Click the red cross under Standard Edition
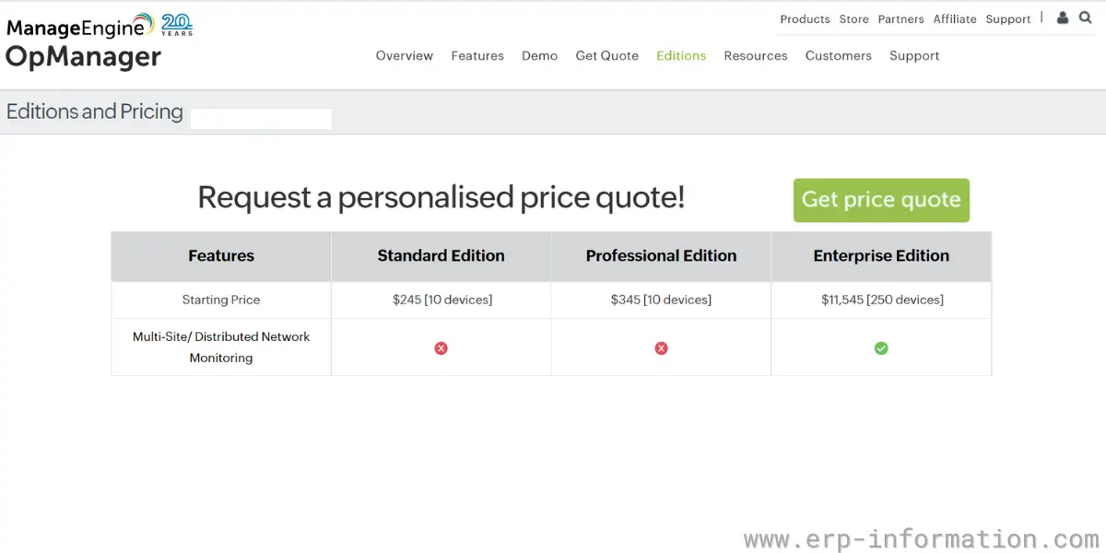The height and width of the screenshot is (553, 1106). (x=441, y=348)
